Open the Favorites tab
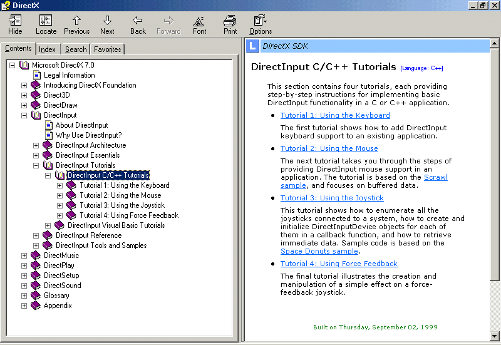Screen dimensions: 501x345 [x=108, y=49]
